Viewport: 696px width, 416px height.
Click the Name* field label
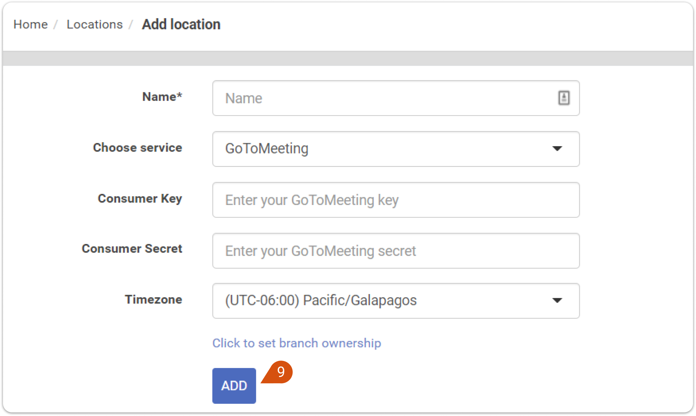click(x=162, y=97)
